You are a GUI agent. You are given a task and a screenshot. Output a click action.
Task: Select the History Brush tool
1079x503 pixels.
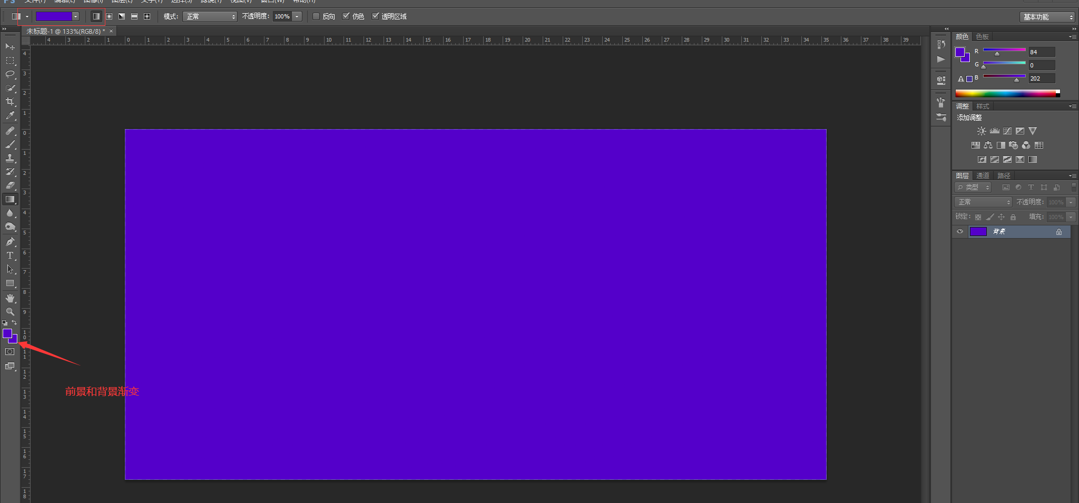(x=10, y=172)
